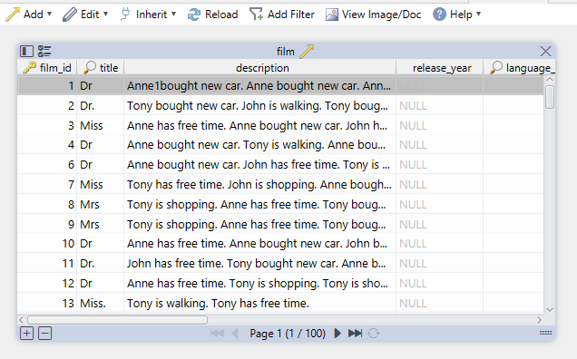Click the horizontal scroll right arrow

pos(540,320)
